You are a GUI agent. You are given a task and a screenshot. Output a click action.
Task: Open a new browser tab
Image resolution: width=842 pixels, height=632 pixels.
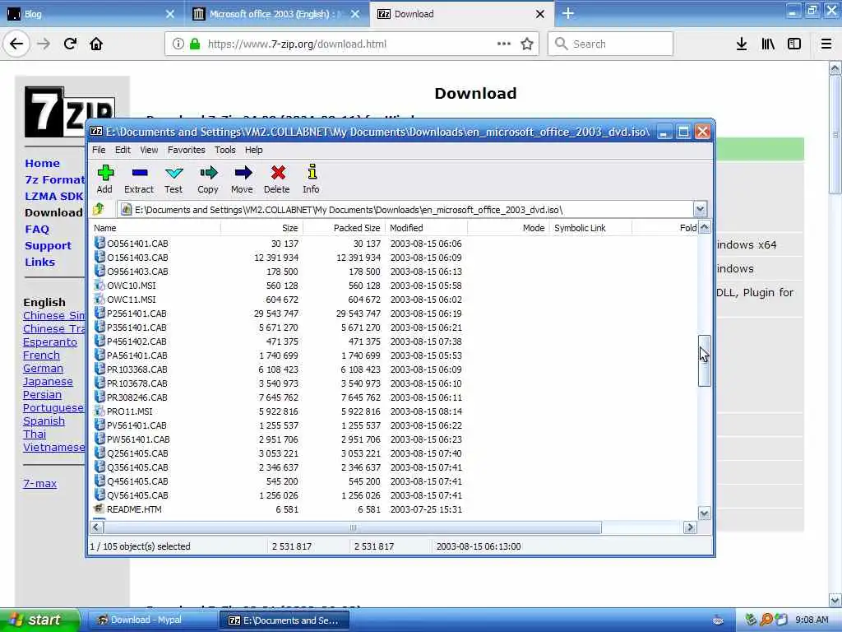(x=568, y=13)
